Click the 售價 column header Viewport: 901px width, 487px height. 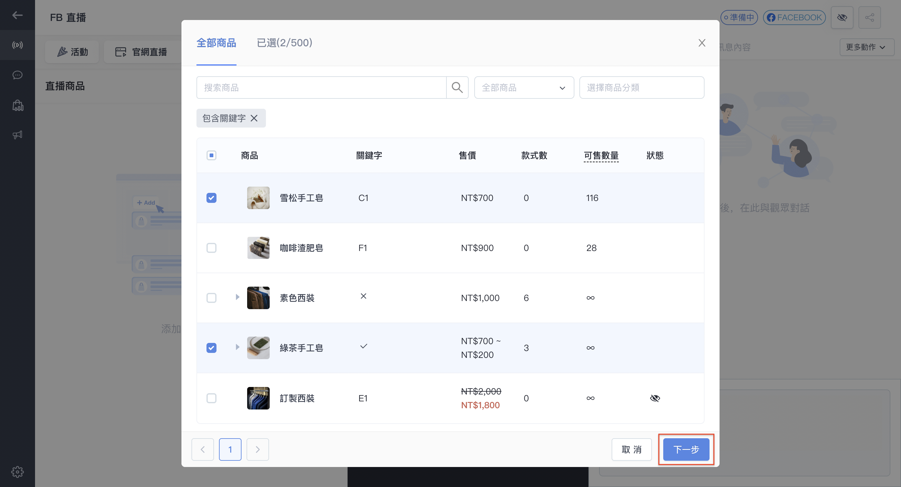467,155
